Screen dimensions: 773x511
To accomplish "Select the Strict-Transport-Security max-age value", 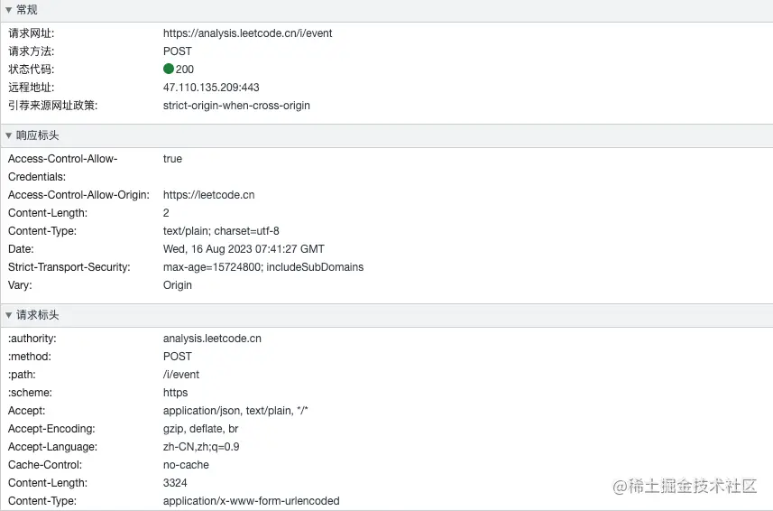I will (x=263, y=267).
